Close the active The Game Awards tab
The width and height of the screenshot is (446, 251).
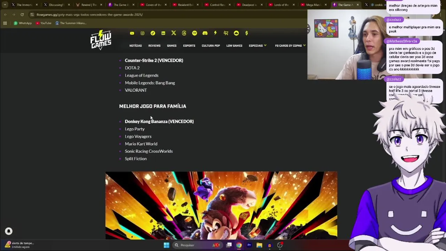tap(357, 5)
